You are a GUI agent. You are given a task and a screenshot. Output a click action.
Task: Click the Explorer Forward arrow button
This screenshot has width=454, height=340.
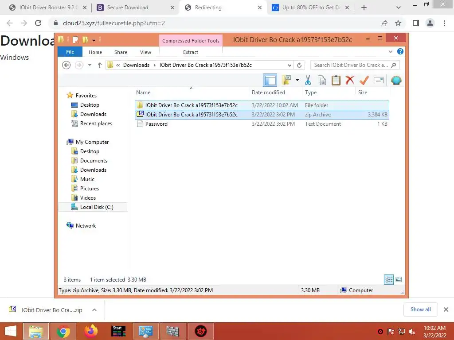pyautogui.click(x=79, y=65)
